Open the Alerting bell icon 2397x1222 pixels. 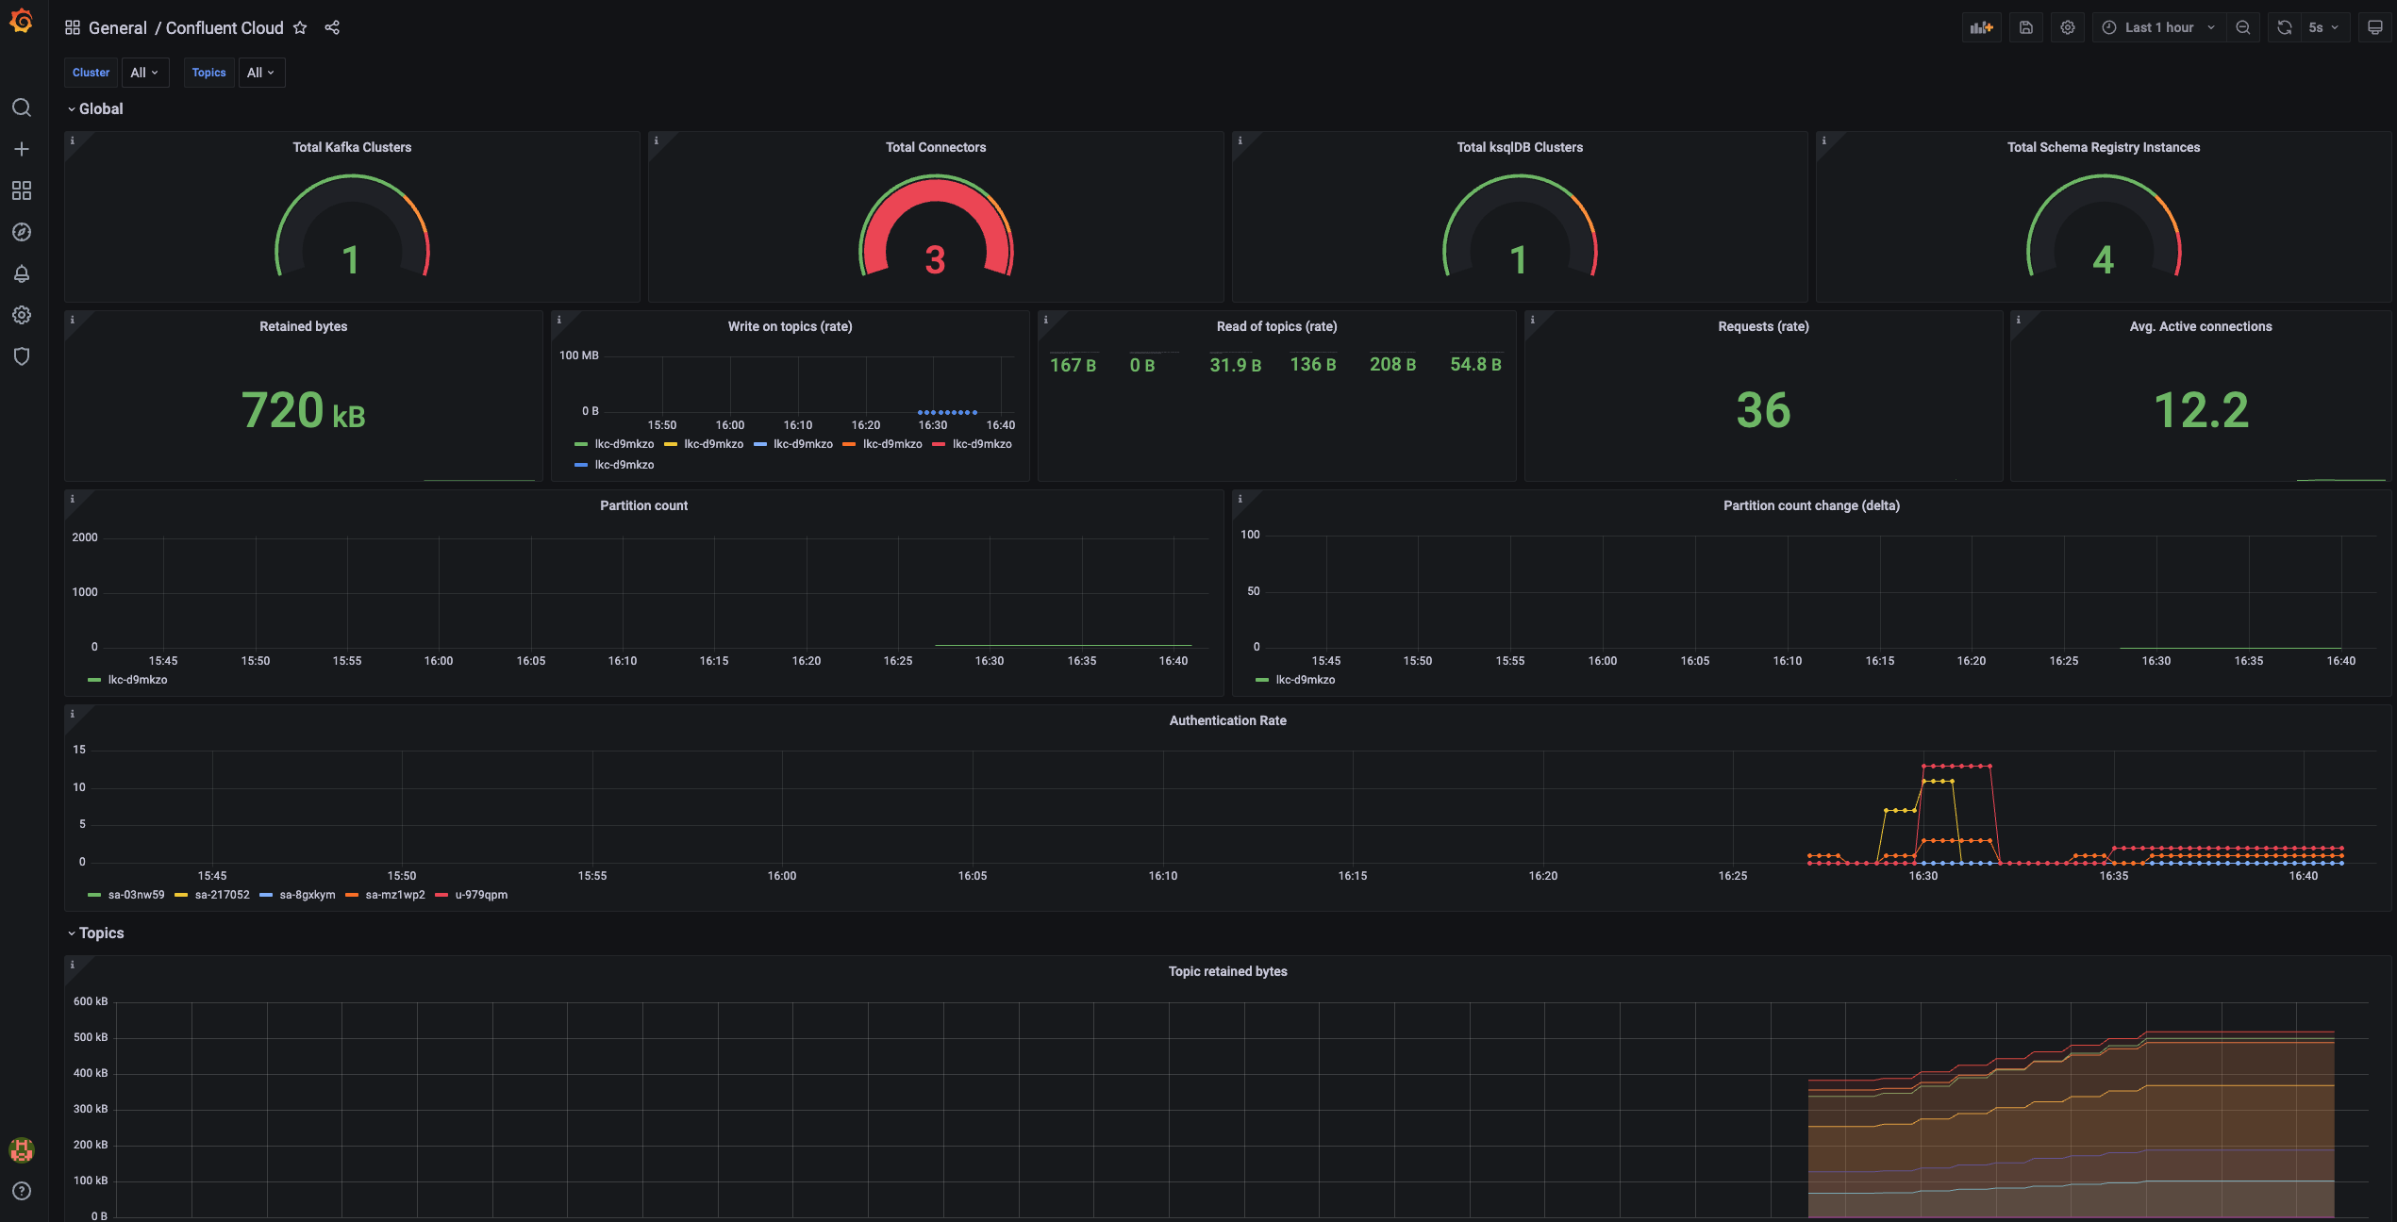coord(22,273)
